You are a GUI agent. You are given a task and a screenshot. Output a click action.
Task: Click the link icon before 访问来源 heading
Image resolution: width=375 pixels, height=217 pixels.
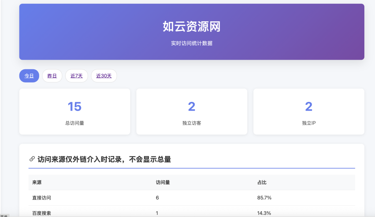pos(31,159)
